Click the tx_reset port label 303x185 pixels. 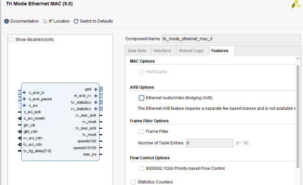pos(89,135)
